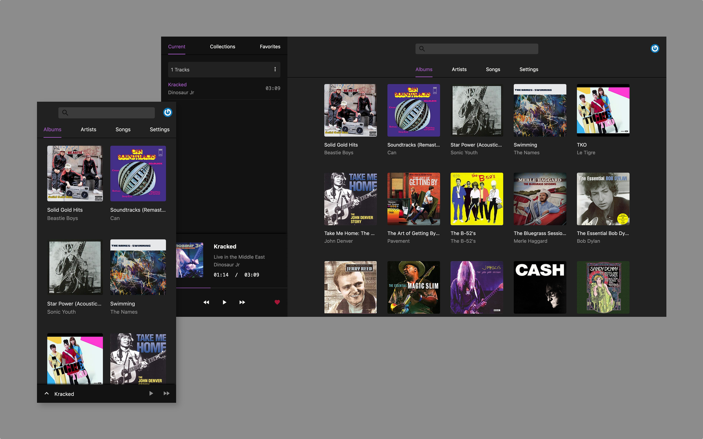
Task: Select the Artists tab in the large window
Action: tap(459, 69)
